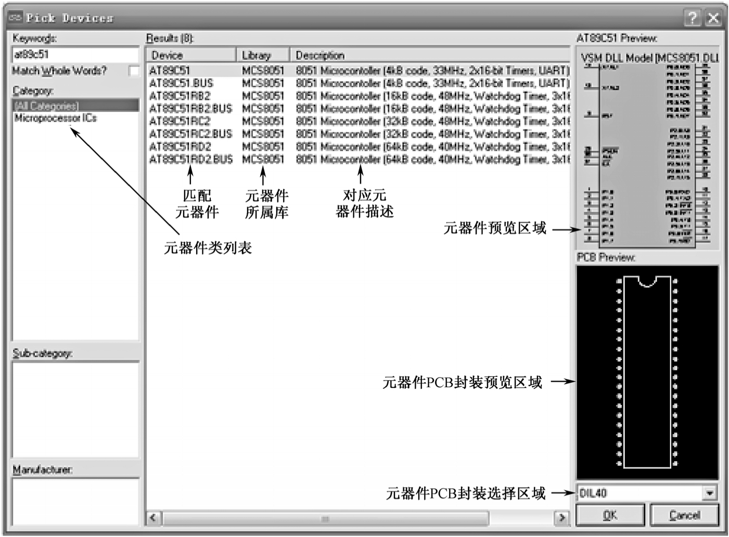Viewport: 729px width, 537px height.
Task: Open the DIL40 package dropdown
Action: tap(709, 493)
